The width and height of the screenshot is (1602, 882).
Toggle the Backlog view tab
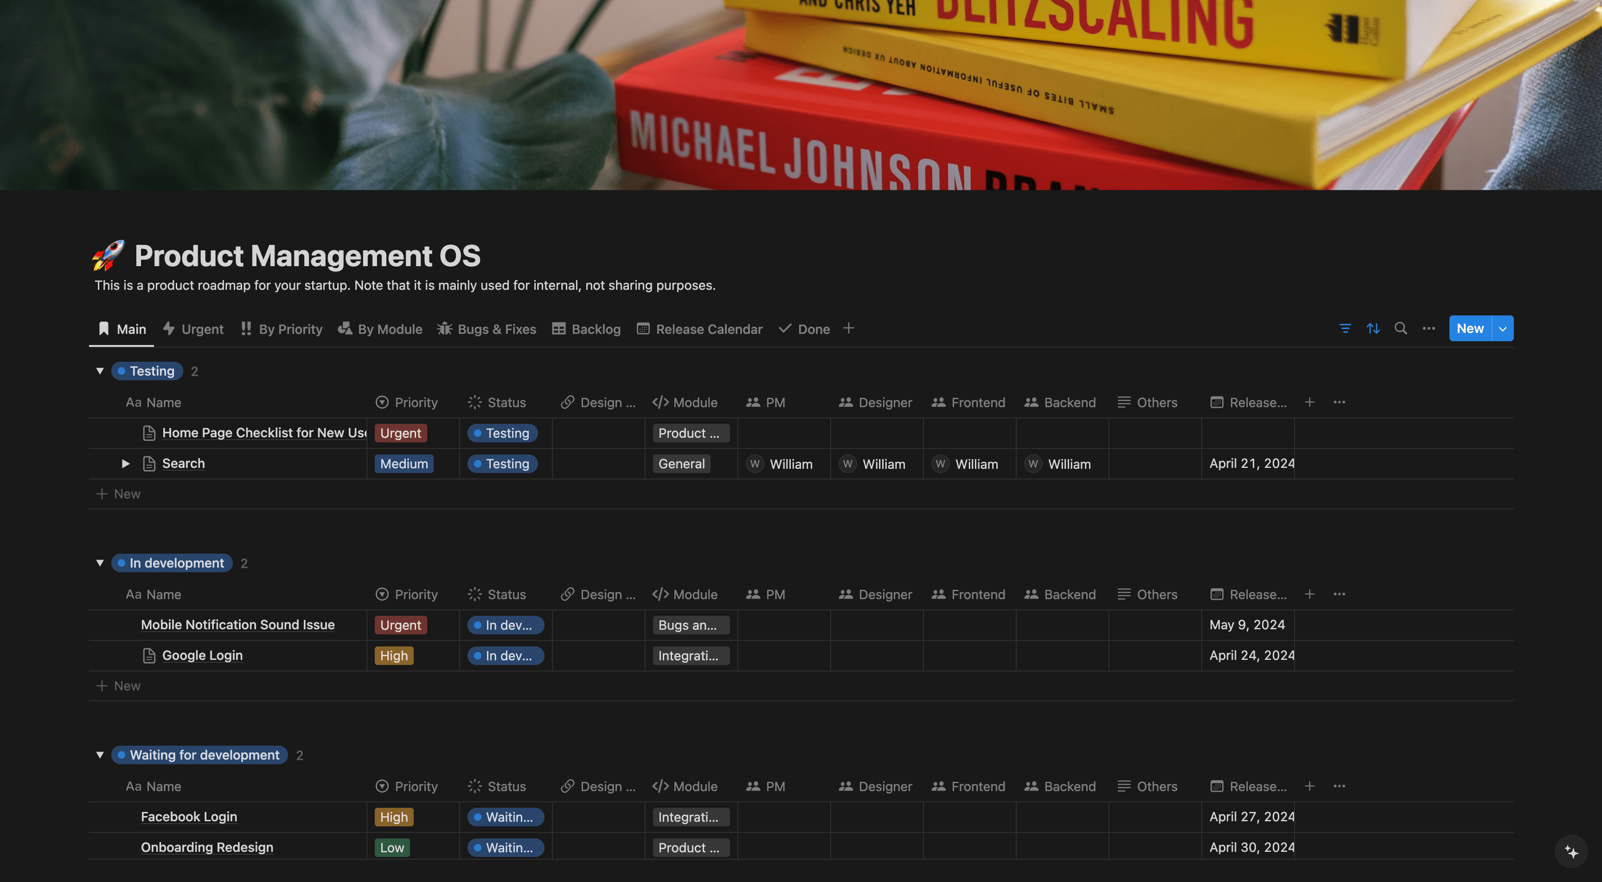point(587,328)
